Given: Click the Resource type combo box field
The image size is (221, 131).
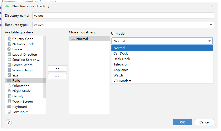Looking at the screenshot, I should [x=123, y=25].
